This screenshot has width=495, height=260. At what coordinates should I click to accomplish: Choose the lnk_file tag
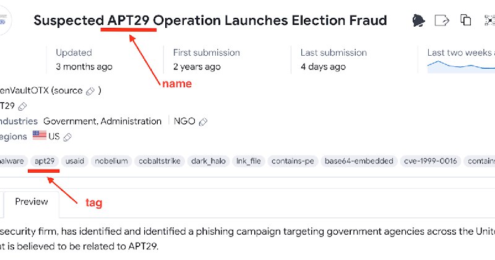249,161
